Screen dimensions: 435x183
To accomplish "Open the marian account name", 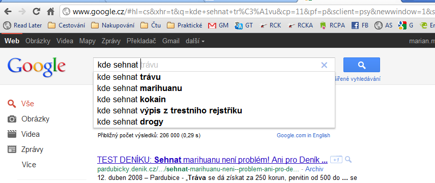I will [x=422, y=41].
